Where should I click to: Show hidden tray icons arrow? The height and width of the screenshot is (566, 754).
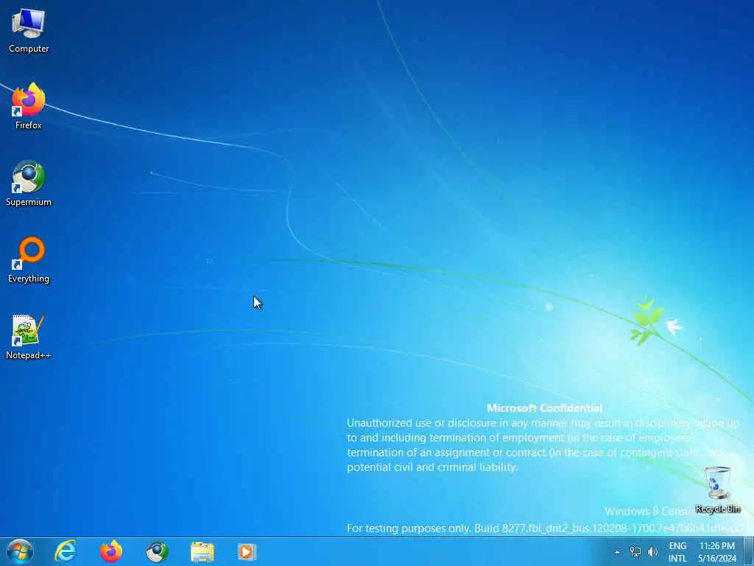coord(618,552)
